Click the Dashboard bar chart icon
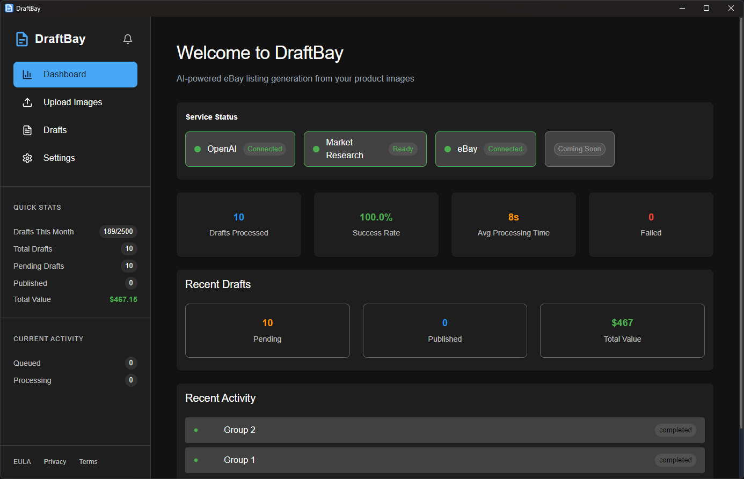 coord(27,75)
